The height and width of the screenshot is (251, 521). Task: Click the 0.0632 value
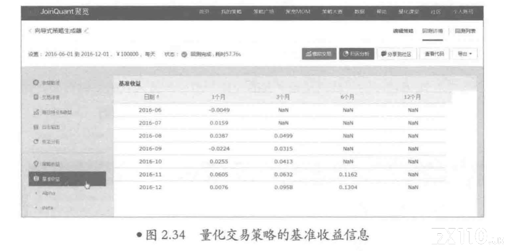283,175
